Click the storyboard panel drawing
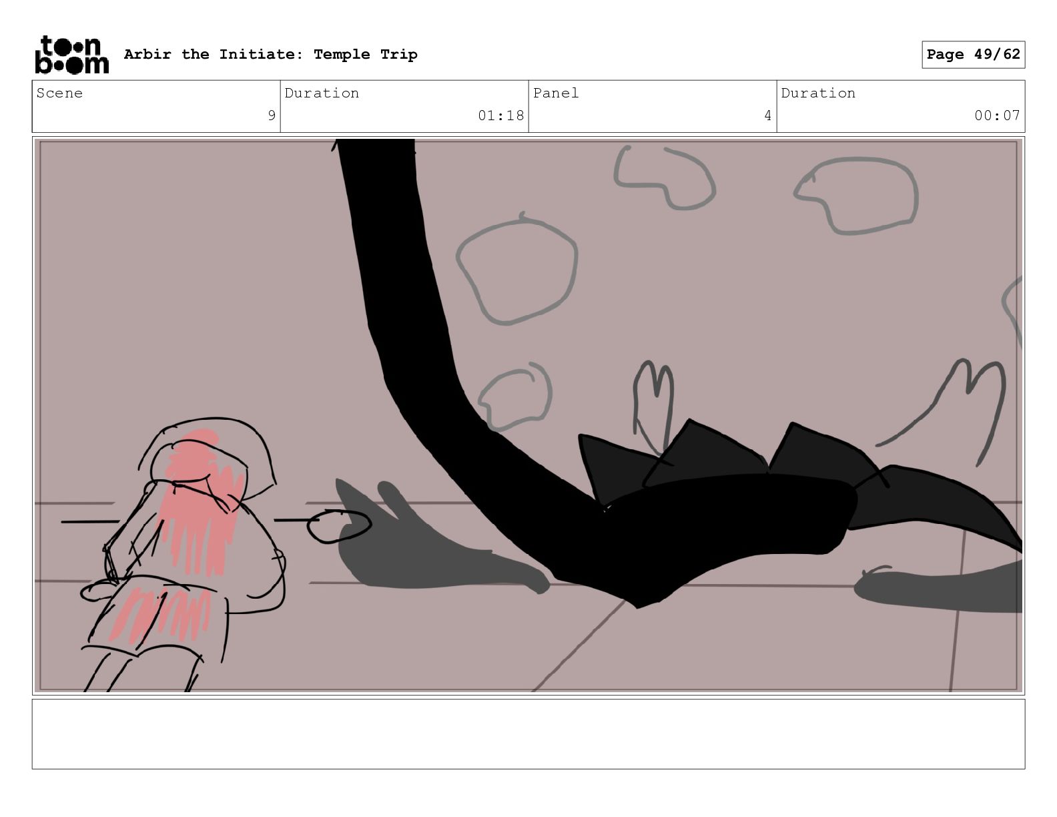Viewport: 1057px width, 817px height. (x=528, y=416)
